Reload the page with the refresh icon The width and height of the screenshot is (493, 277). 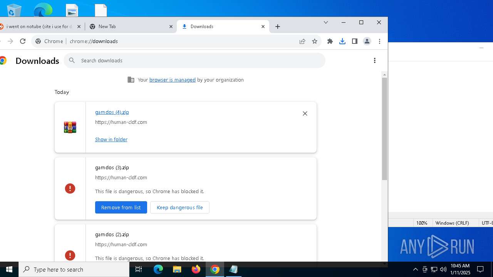click(x=23, y=41)
